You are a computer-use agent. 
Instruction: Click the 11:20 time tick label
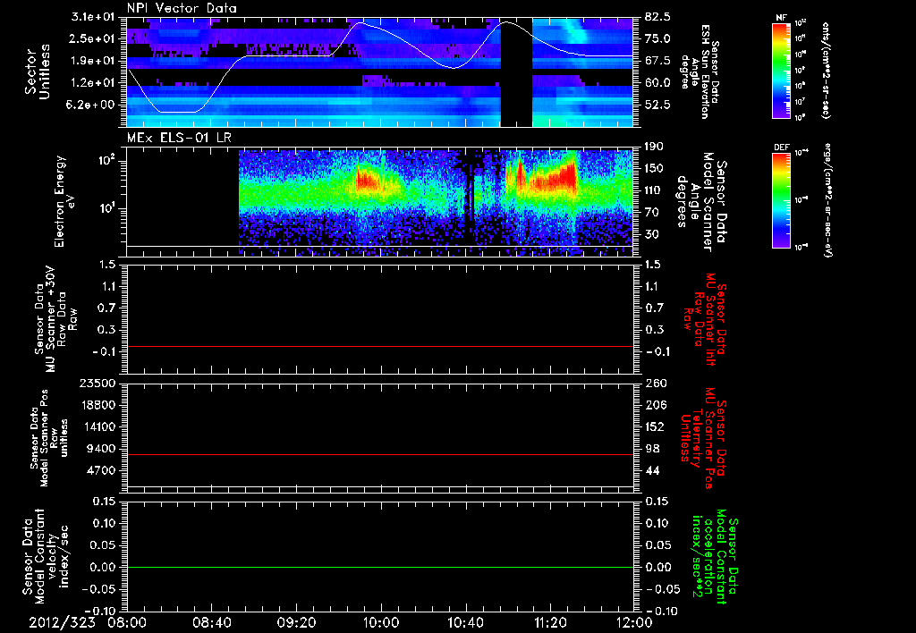tap(550, 622)
